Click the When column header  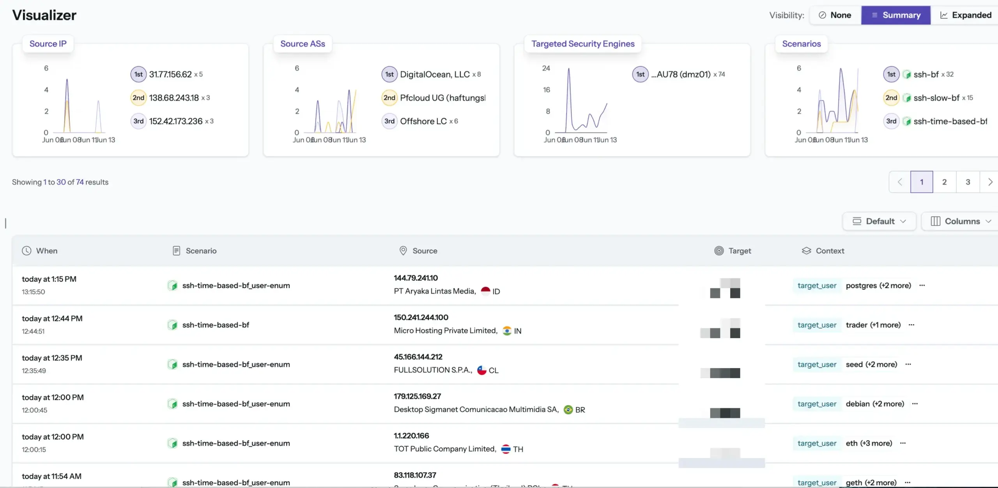point(39,251)
